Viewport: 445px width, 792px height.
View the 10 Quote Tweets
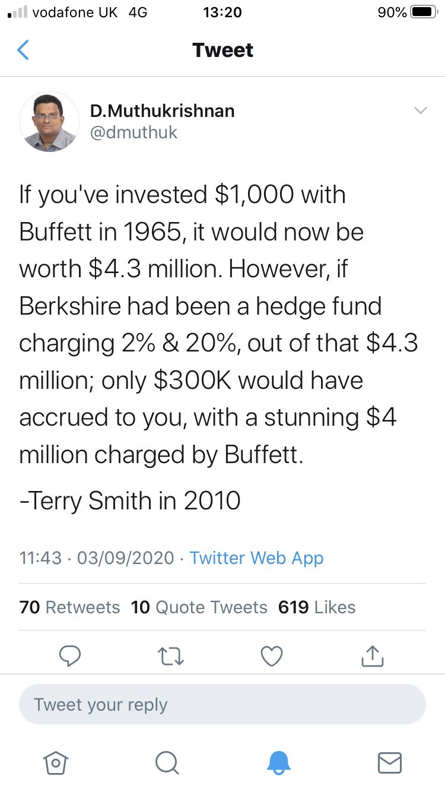coord(199,607)
